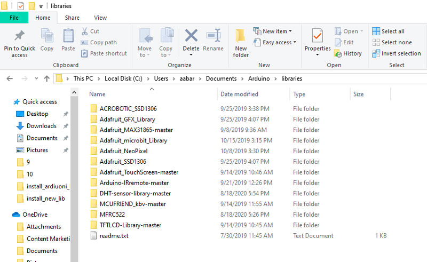427x262 pixels.
Task: Open the File menu tab
Action: [14, 18]
